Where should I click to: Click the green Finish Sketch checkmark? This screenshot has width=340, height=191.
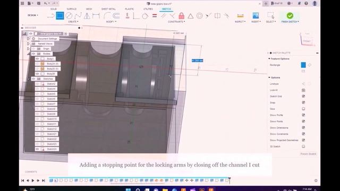[290, 15]
